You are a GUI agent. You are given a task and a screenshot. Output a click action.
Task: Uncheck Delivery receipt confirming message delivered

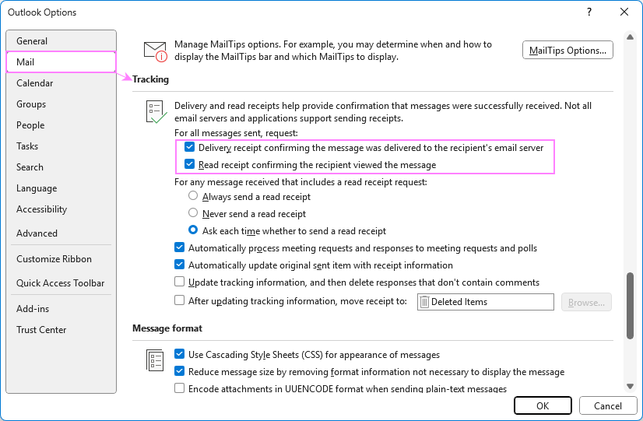click(x=189, y=147)
